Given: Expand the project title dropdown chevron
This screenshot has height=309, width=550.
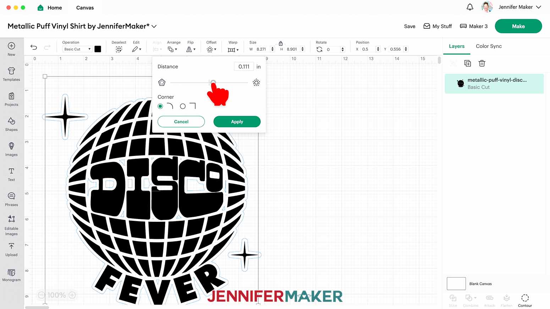Looking at the screenshot, I should [154, 26].
